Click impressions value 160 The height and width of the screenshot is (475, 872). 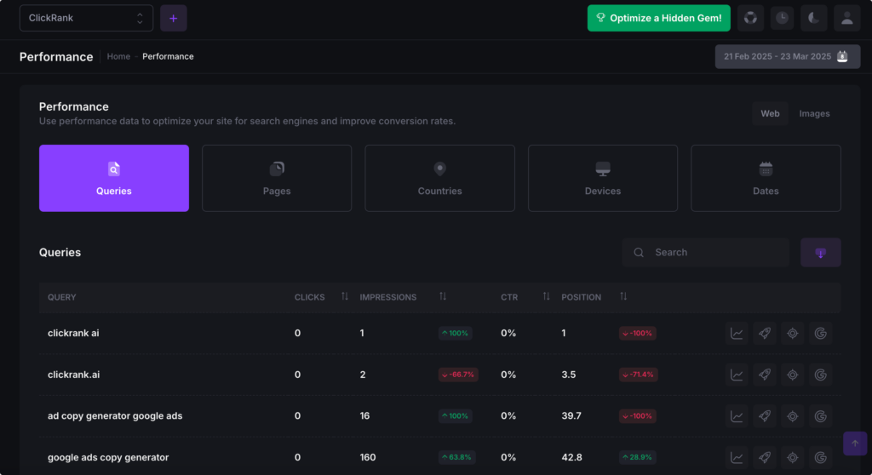click(368, 458)
